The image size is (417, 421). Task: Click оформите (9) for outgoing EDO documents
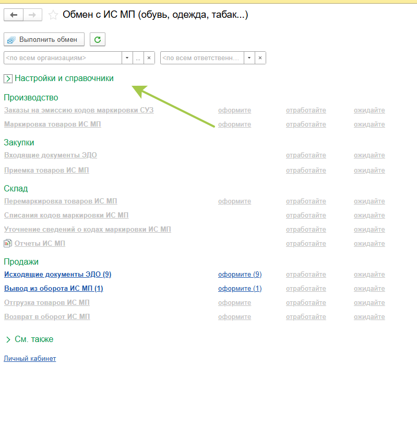(240, 274)
